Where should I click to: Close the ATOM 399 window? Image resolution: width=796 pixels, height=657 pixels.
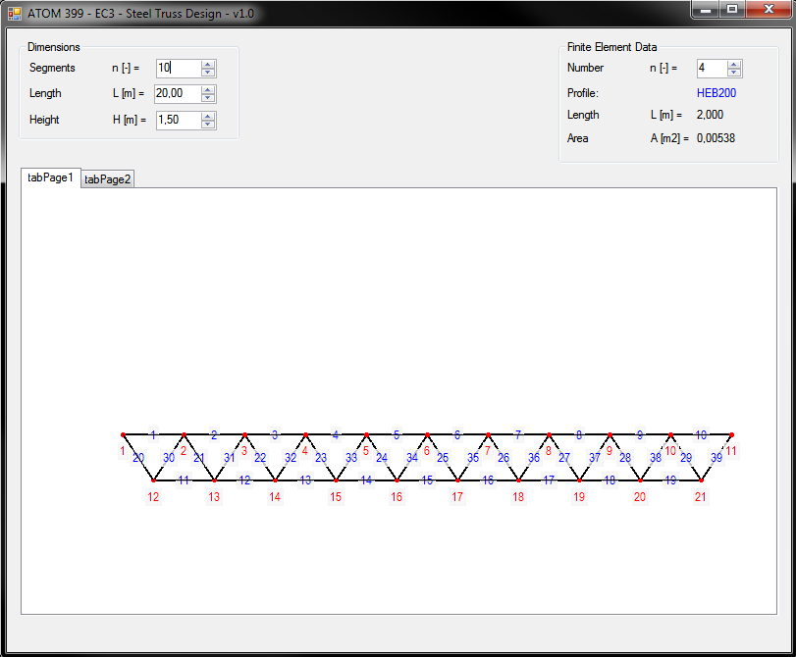[769, 9]
